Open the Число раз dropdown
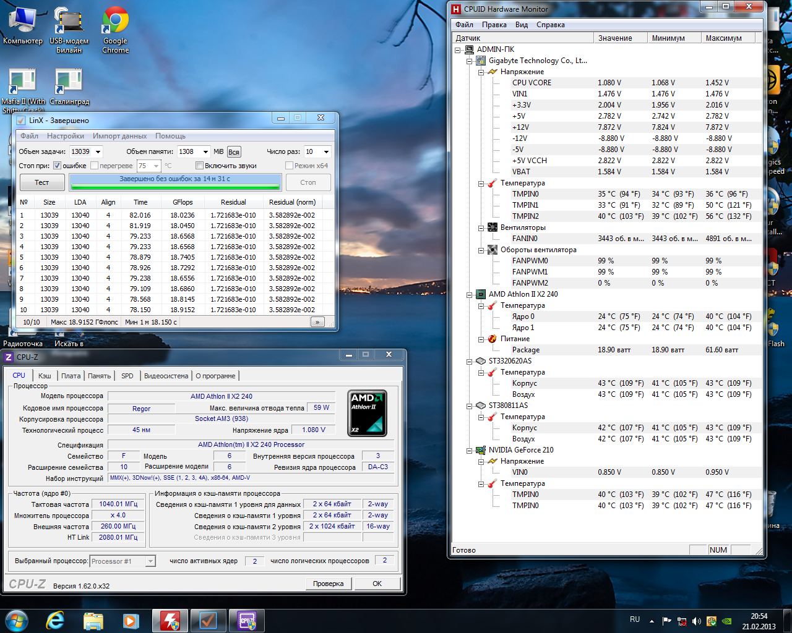The height and width of the screenshot is (633, 792). (326, 152)
